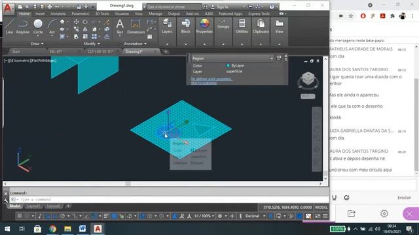Toggle annotation monitor plus icon
Screen dimensions: 419x235
pyautogui.click(x=232, y=216)
